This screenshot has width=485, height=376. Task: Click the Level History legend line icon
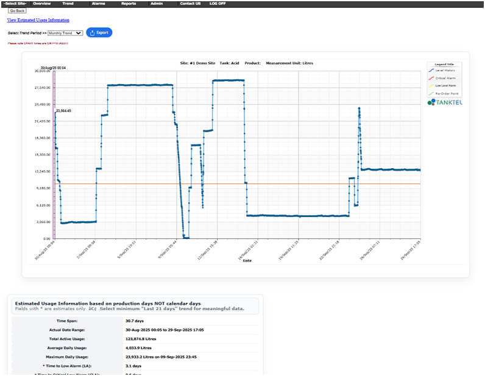[431, 70]
